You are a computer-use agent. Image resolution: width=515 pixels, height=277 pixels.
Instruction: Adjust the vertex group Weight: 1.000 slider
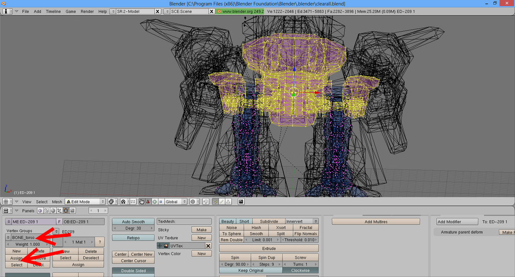(28, 244)
